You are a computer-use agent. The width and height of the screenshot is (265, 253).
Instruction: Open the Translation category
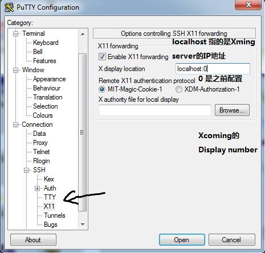(47, 97)
